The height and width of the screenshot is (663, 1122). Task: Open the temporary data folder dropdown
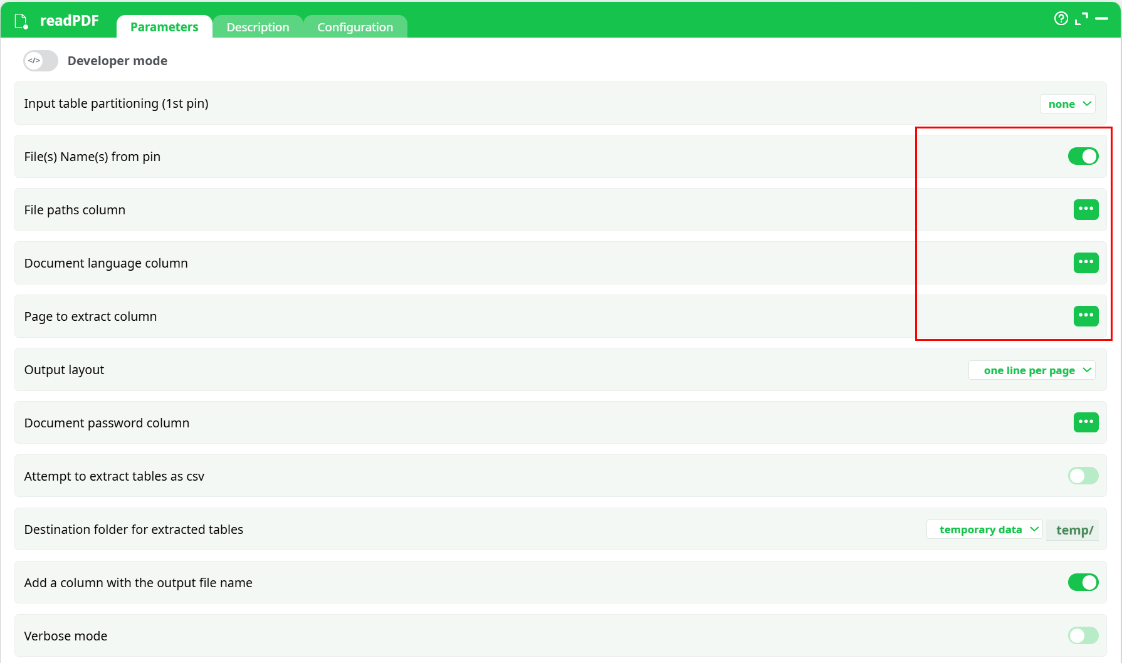[x=984, y=530]
